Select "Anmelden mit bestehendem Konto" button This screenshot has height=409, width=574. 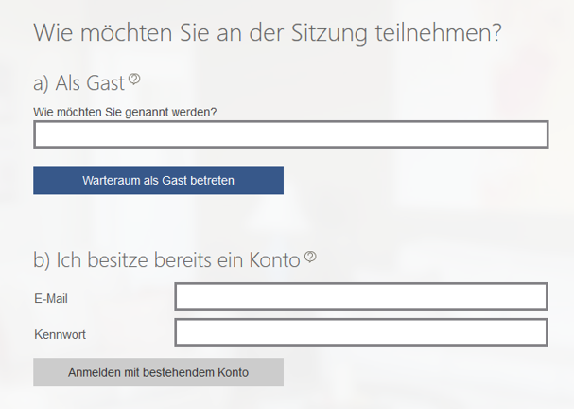point(158,372)
